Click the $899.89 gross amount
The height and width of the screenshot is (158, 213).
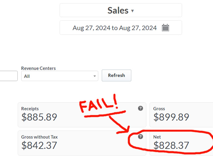(x=171, y=117)
